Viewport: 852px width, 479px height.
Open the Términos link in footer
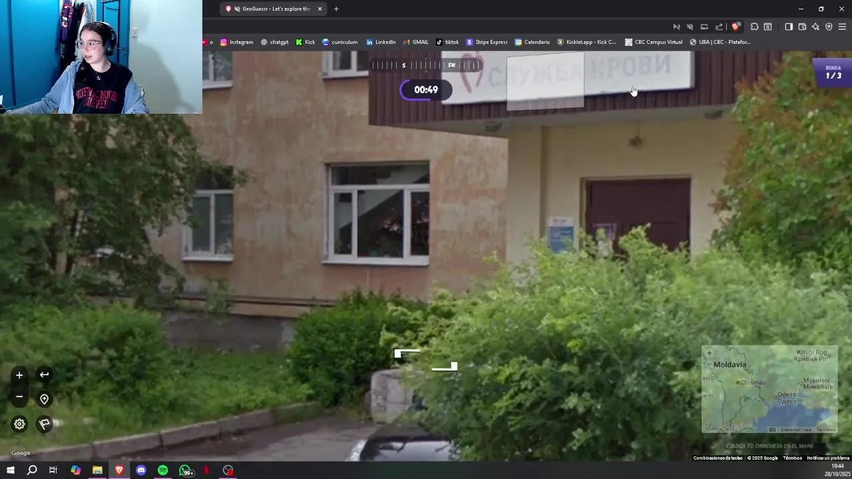[x=792, y=458]
